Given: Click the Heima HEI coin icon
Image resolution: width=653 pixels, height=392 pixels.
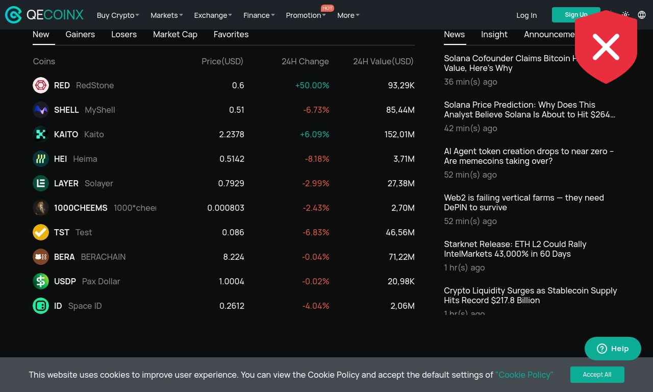Looking at the screenshot, I should coord(41,159).
